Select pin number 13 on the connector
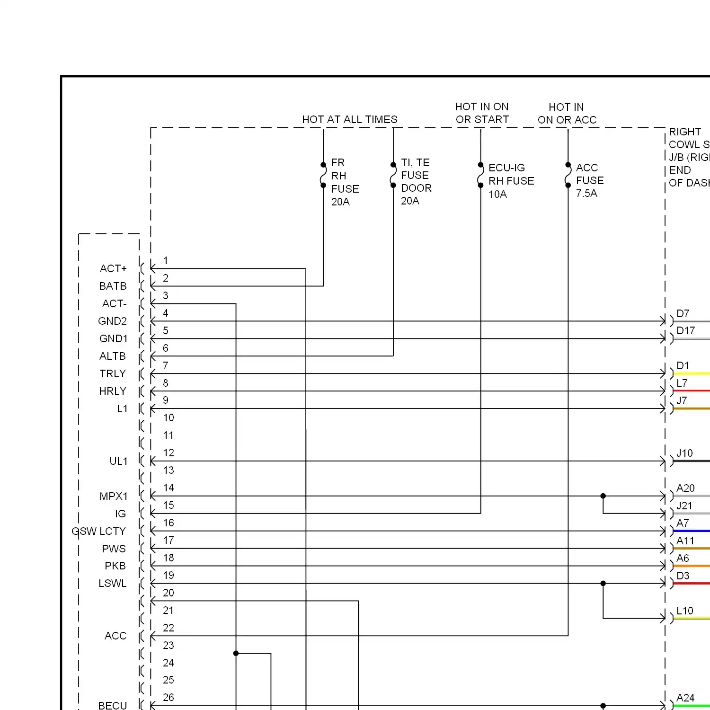 pos(169,470)
